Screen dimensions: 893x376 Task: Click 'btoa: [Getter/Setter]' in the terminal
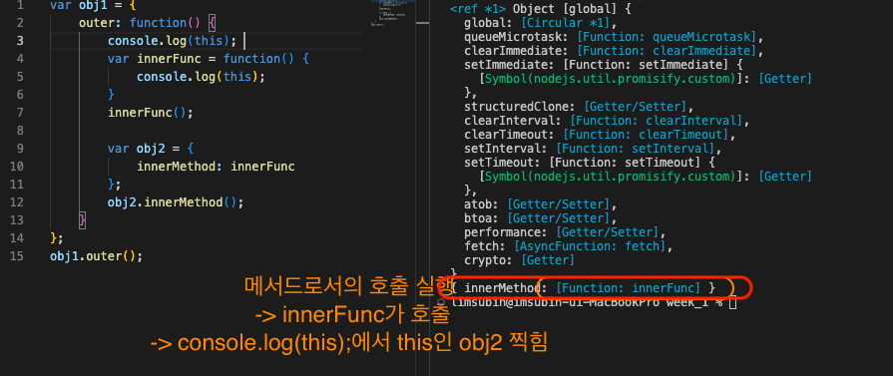540,217
